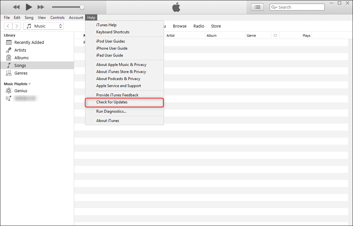353x226 pixels.
Task: Select About iTunes Store & Privacy
Action: tap(124, 72)
